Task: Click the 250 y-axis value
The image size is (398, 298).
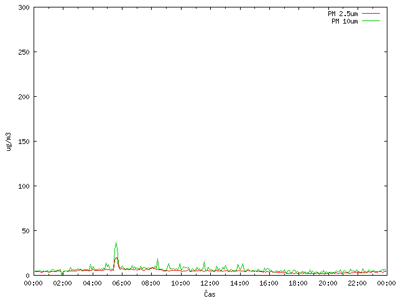Action: click(x=24, y=52)
